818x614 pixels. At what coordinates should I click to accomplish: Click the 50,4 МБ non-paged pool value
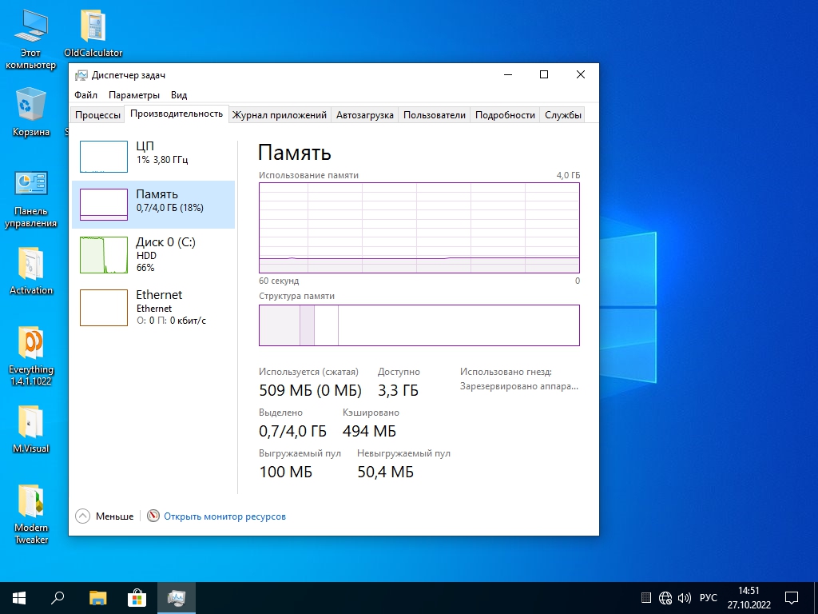coord(386,472)
